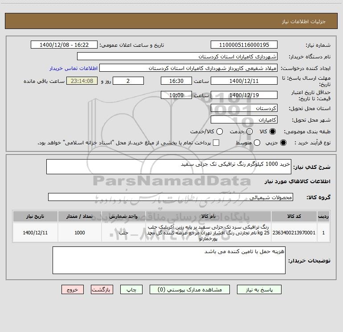
Task: Click the remaining time 23:14:08 field
Action: [82, 81]
